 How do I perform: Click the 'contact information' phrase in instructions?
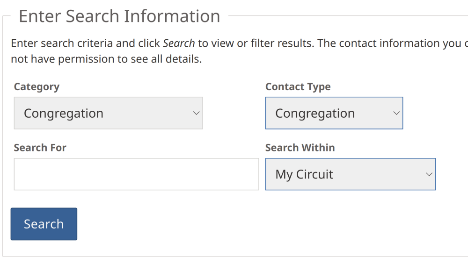point(393,43)
